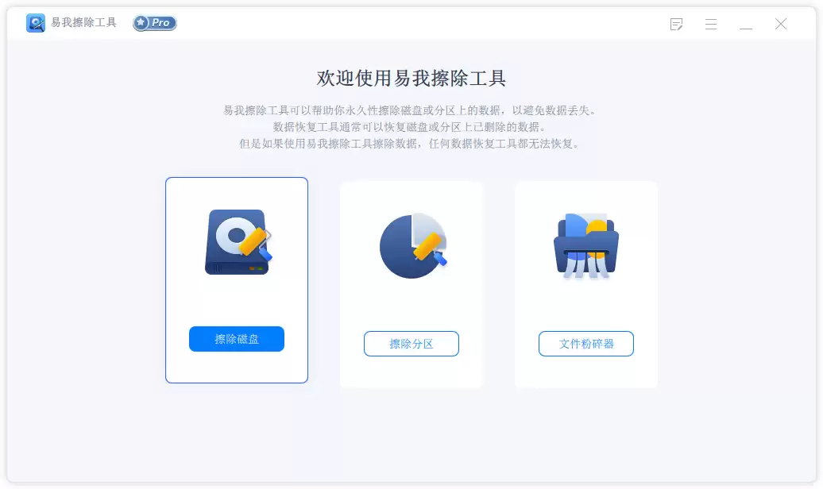Click blank area beneath 擦除磁盘 button in card
This screenshot has width=823, height=489.
click(x=237, y=368)
